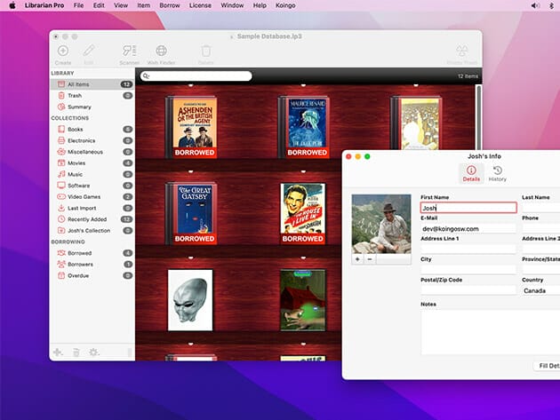This screenshot has height=420, width=560.
Task: Click The Great Gatsby book cover
Action: coord(194,209)
